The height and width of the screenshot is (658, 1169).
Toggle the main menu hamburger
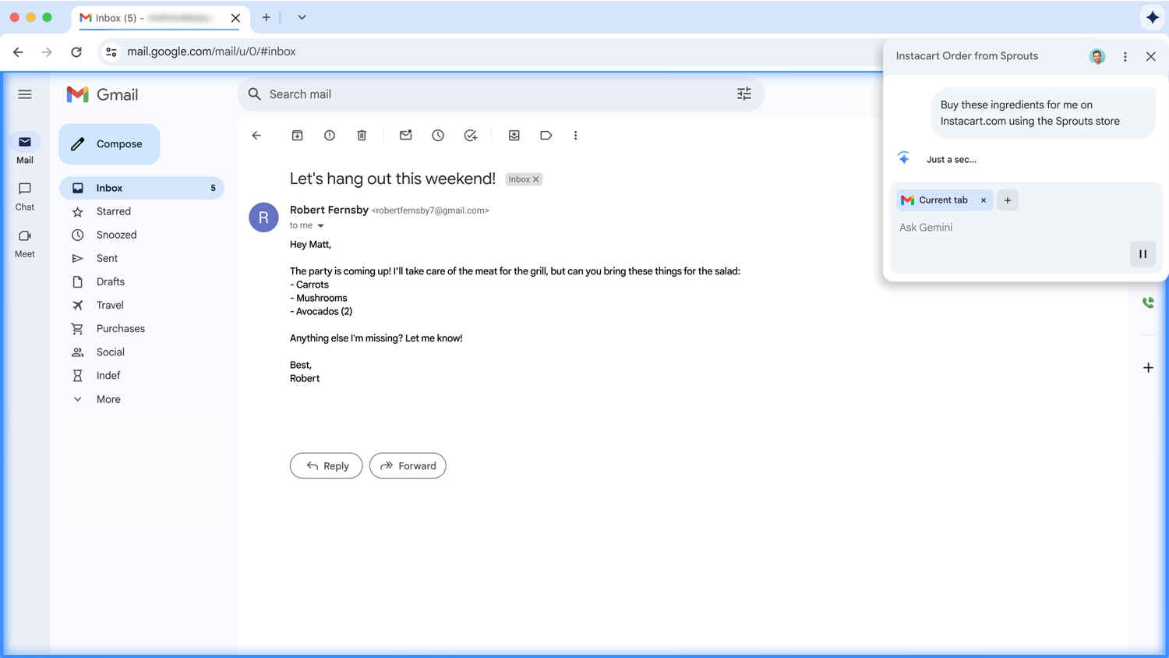(25, 94)
